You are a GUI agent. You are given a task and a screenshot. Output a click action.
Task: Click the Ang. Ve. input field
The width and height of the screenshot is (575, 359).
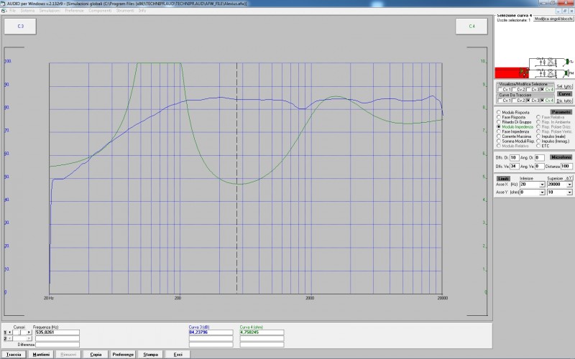coord(540,167)
